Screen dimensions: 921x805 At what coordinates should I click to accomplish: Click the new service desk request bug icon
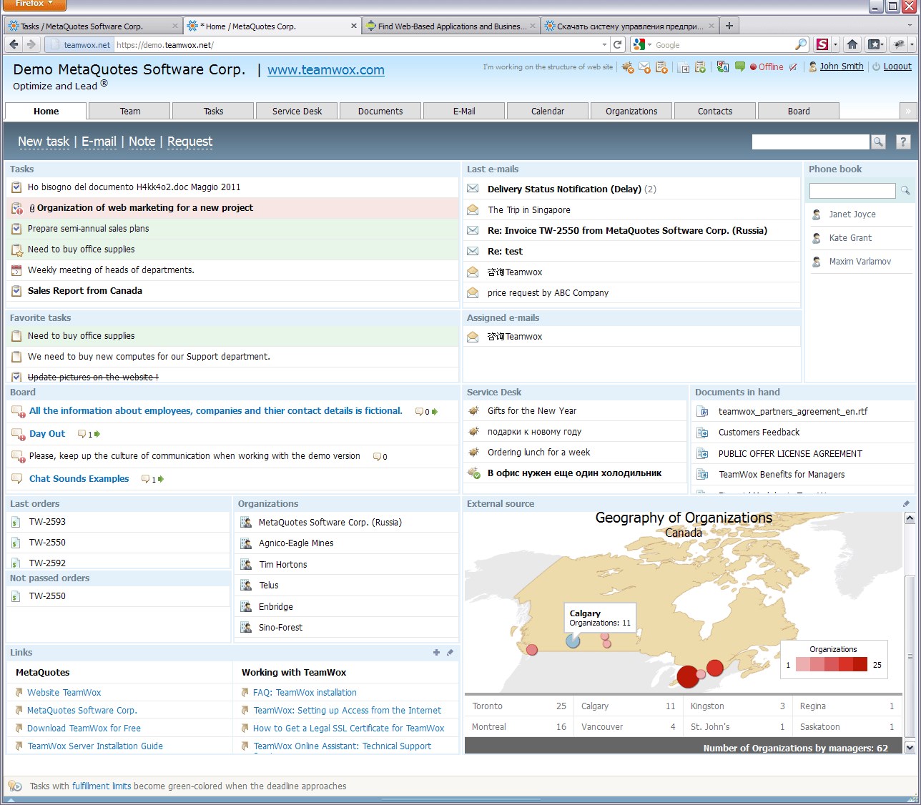pyautogui.click(x=628, y=67)
